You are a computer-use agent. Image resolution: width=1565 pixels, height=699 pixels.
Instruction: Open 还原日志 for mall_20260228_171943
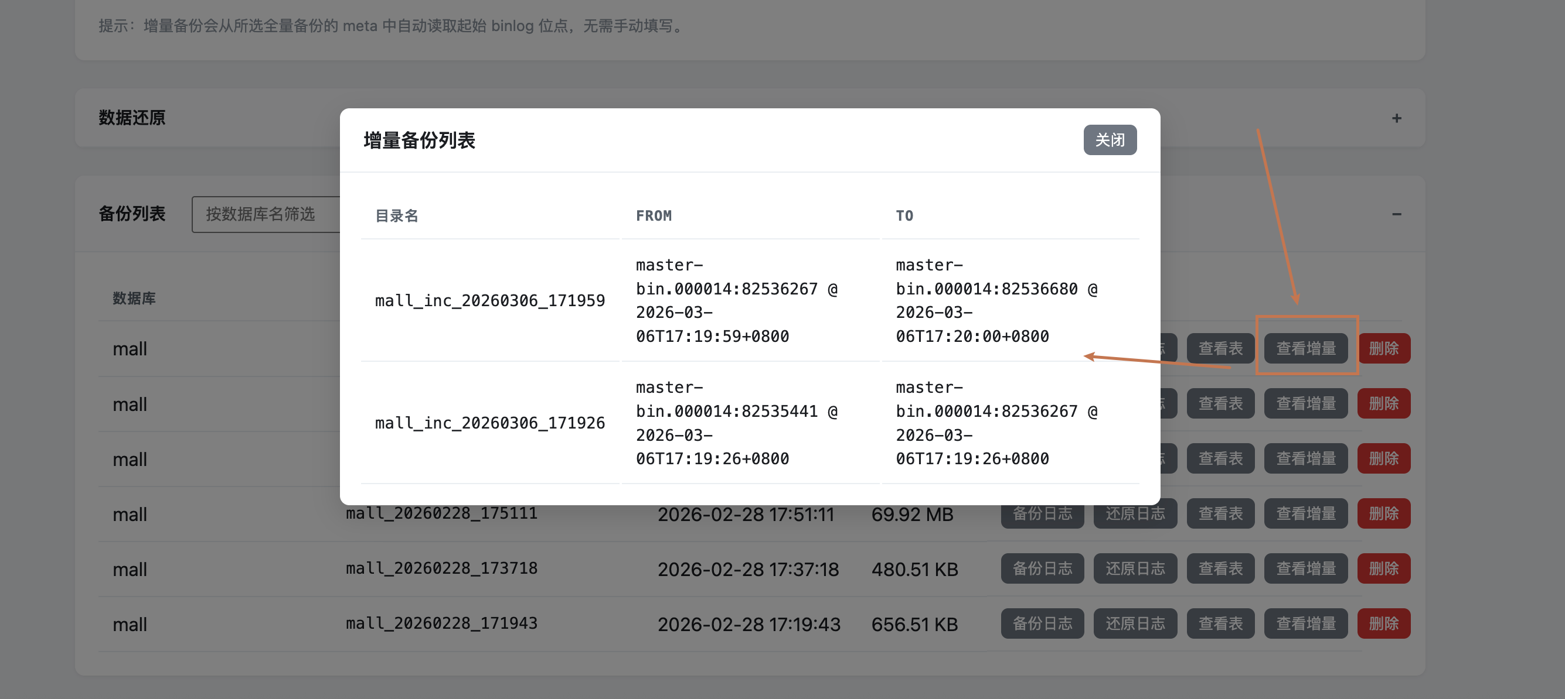click(1135, 623)
